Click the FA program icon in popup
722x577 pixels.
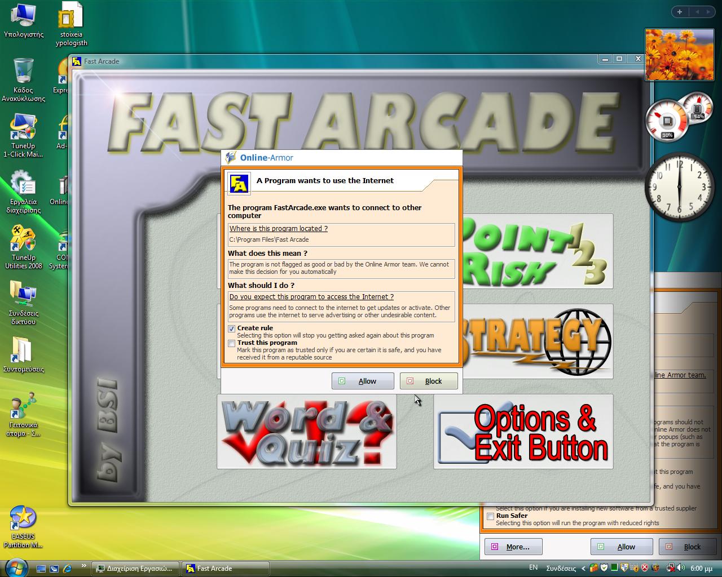point(239,183)
